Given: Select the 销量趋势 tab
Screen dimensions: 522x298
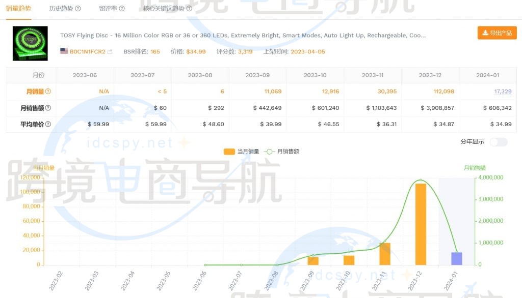Looking at the screenshot, I should click(x=19, y=9).
